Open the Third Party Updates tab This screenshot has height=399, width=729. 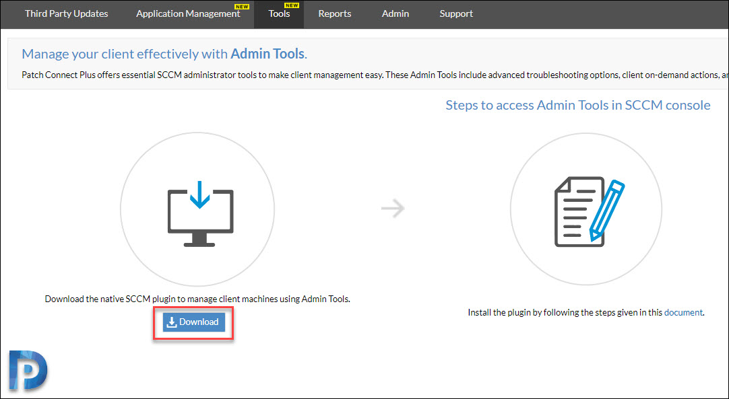(x=67, y=14)
